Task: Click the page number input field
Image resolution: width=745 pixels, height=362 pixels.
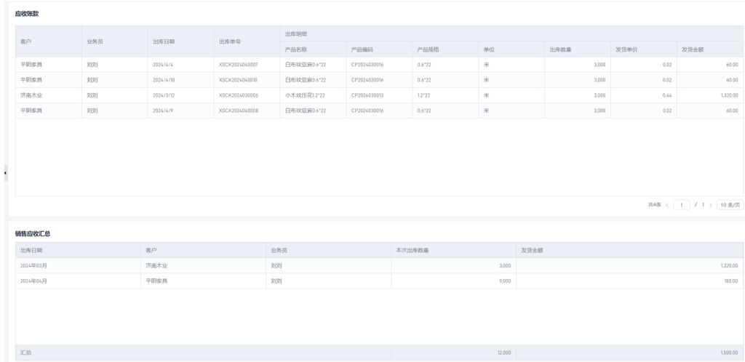Action: pyautogui.click(x=682, y=205)
